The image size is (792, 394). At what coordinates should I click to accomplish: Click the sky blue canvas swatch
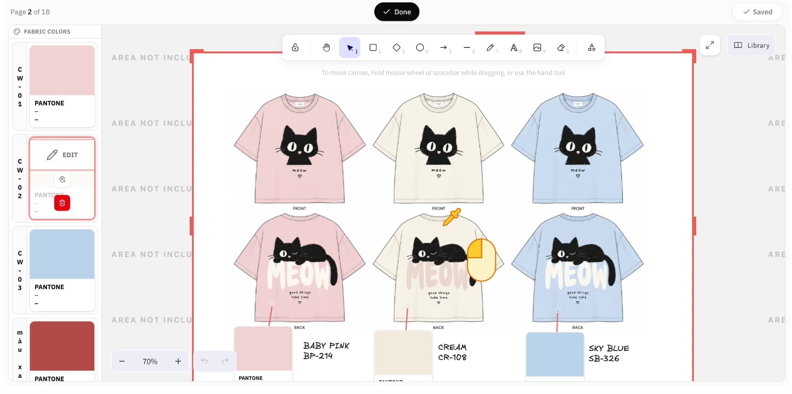tap(555, 354)
